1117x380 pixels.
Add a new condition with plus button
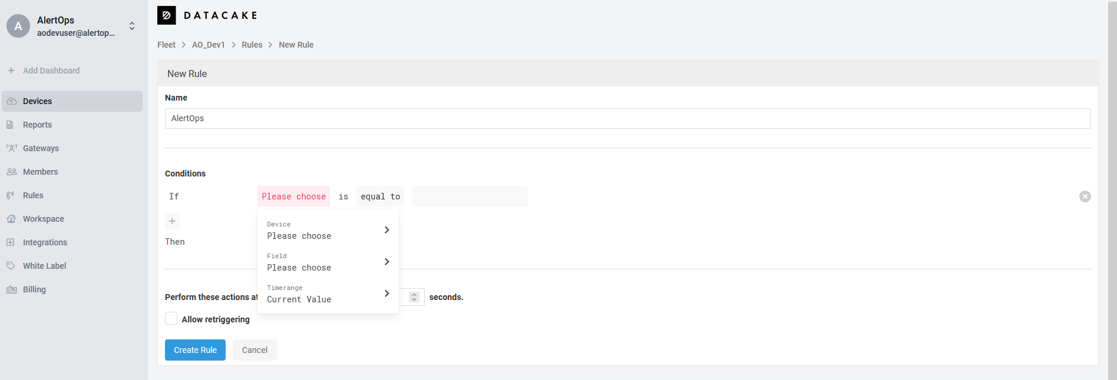(x=172, y=221)
